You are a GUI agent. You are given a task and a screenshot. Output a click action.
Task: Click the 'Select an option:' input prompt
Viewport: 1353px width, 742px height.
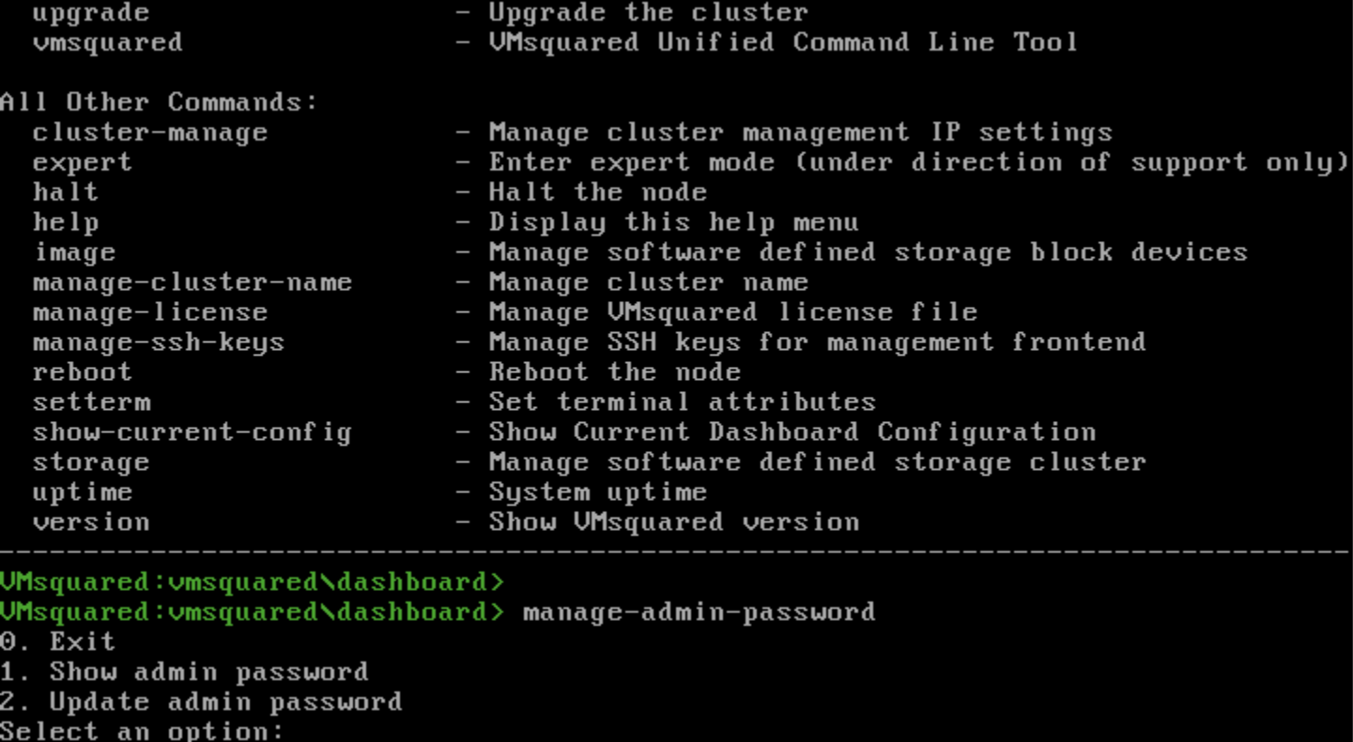141,731
